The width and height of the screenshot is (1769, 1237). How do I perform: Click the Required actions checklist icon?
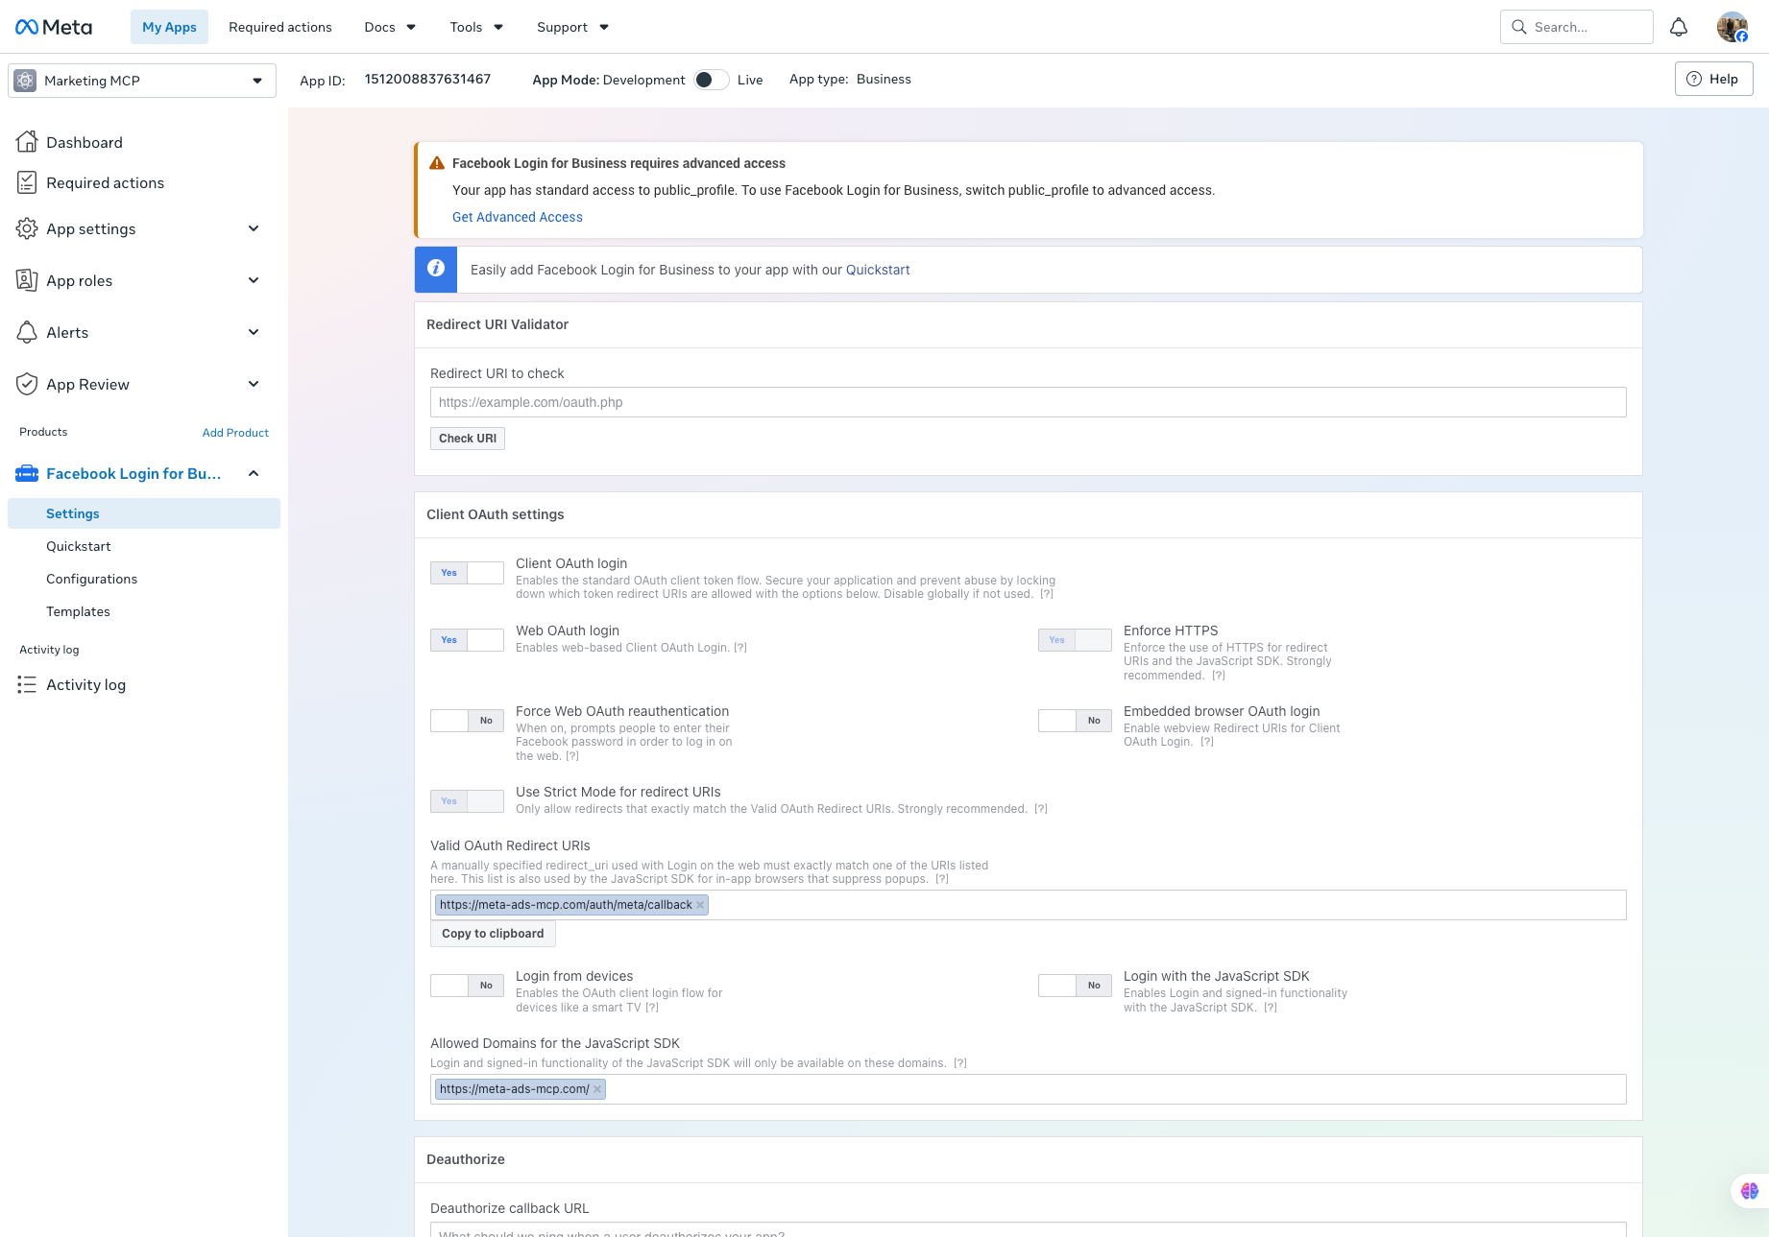[x=27, y=182]
